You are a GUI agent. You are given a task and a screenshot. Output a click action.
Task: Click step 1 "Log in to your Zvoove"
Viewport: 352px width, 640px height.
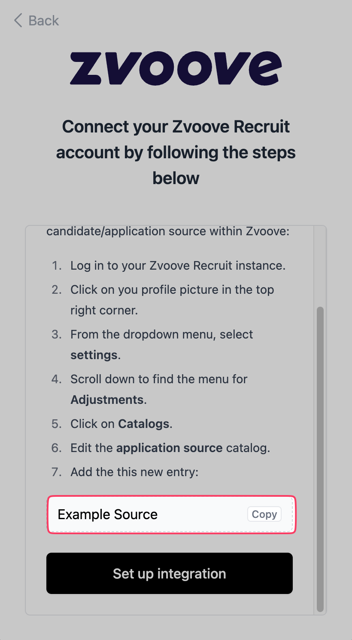(x=178, y=265)
